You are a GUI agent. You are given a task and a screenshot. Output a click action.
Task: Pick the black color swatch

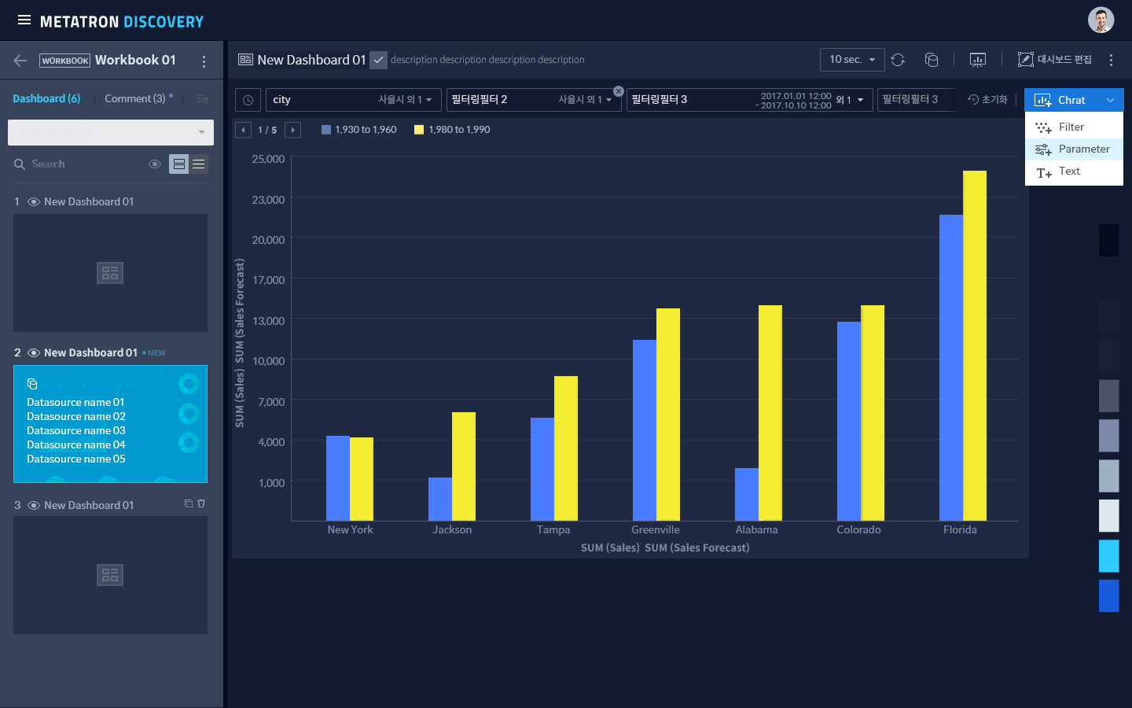click(x=1109, y=240)
